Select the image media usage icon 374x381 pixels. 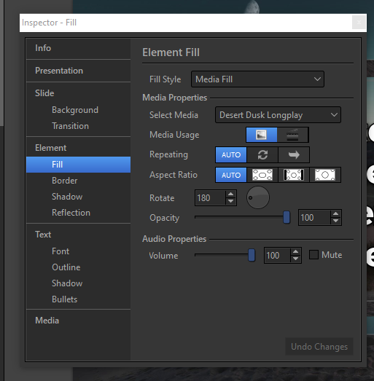[x=262, y=135]
